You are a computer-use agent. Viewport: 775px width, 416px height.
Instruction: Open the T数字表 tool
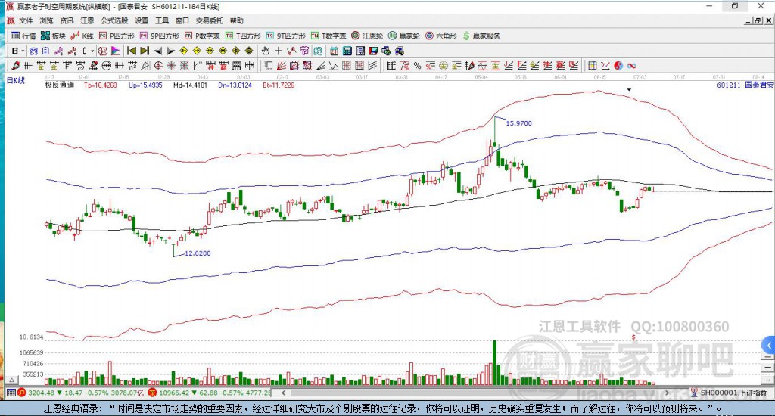tap(328, 36)
